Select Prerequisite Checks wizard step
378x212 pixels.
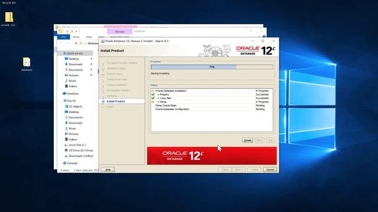click(118, 90)
